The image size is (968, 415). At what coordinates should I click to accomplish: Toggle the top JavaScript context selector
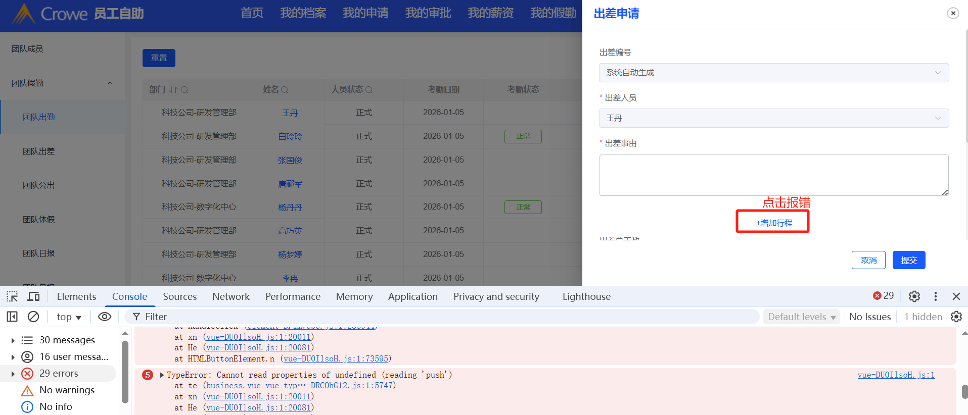pos(69,317)
